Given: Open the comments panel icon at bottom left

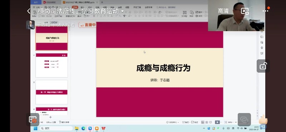Looking at the screenshot, I should click(33, 119).
